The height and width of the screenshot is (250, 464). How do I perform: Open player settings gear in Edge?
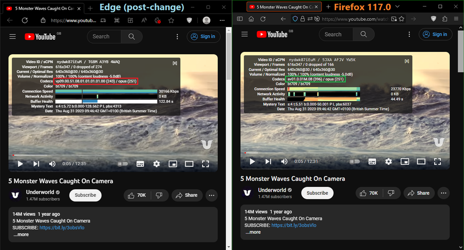click(x=157, y=164)
